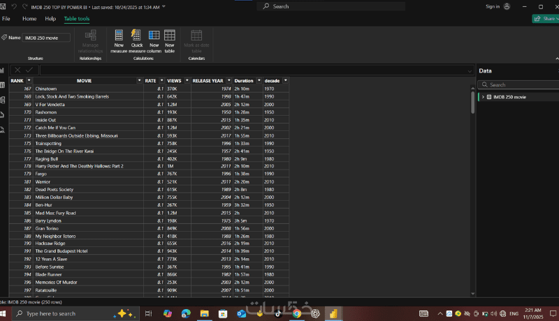Click the Data pane Search field
The image size is (559, 321).
(518, 84)
